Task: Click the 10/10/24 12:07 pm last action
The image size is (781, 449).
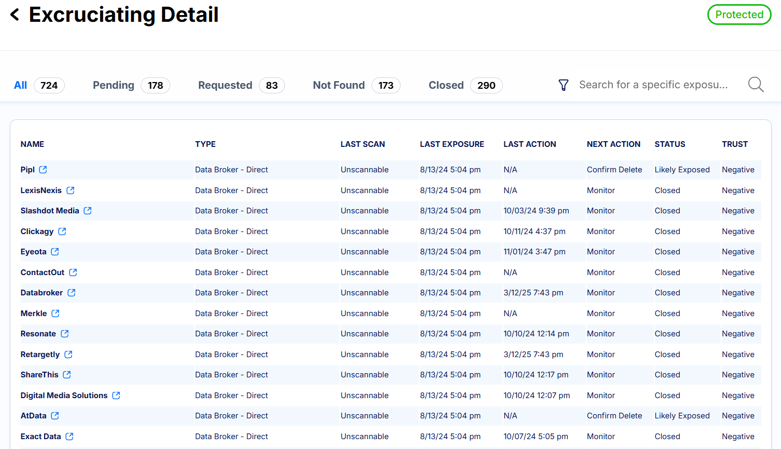Action: 537,396
